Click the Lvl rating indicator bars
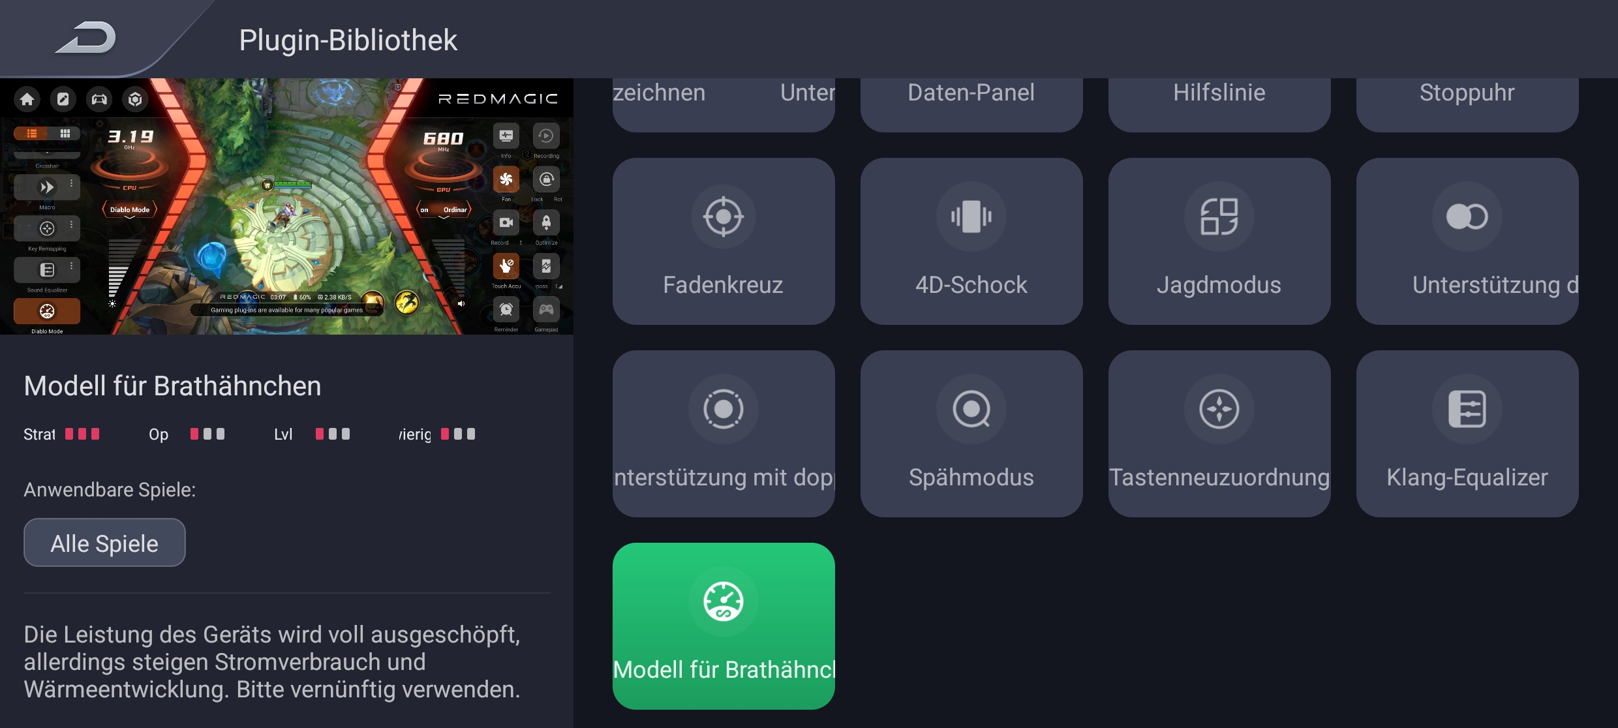The height and width of the screenshot is (728, 1618). [333, 434]
